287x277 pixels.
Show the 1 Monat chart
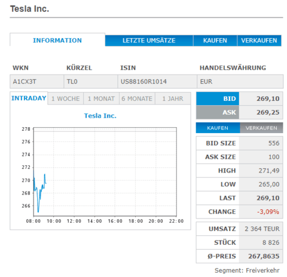[101, 99]
